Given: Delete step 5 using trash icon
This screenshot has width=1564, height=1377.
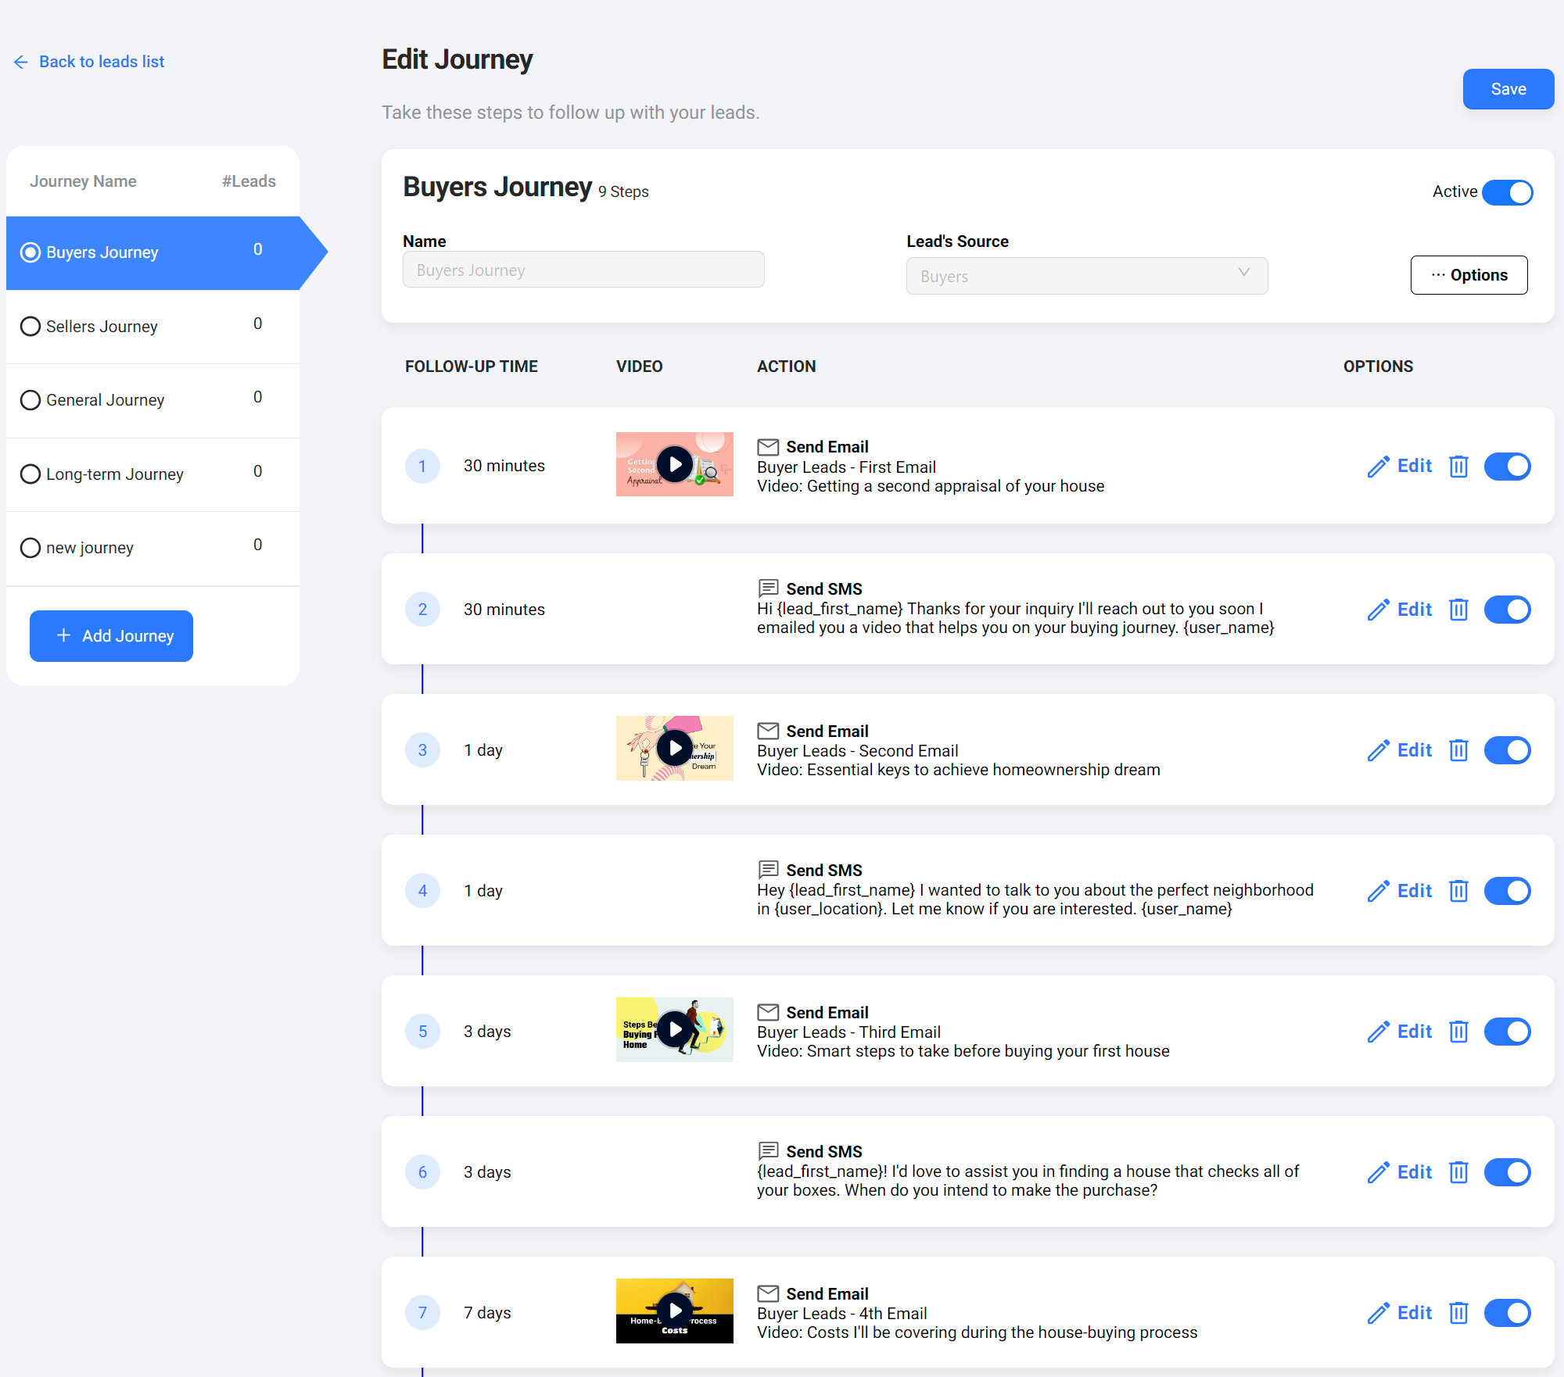Looking at the screenshot, I should pyautogui.click(x=1458, y=1032).
